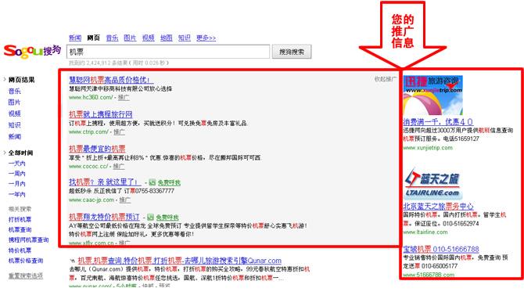This screenshot has width=524, height=299.
Task: Switch to the 新闻 top tab
Action: (75, 38)
